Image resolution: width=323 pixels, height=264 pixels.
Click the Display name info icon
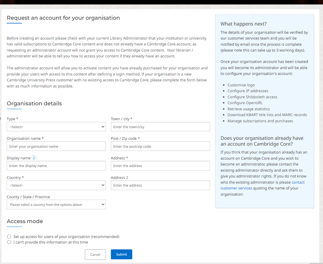[34, 158]
